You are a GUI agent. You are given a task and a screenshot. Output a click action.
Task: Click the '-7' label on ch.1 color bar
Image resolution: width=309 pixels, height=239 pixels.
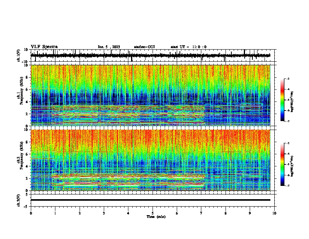point(288,121)
